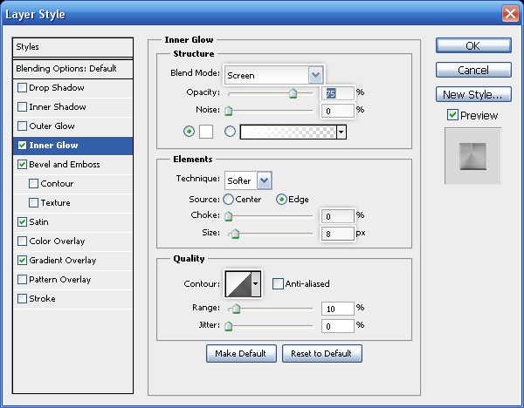Click the white glow color swatch

(207, 132)
